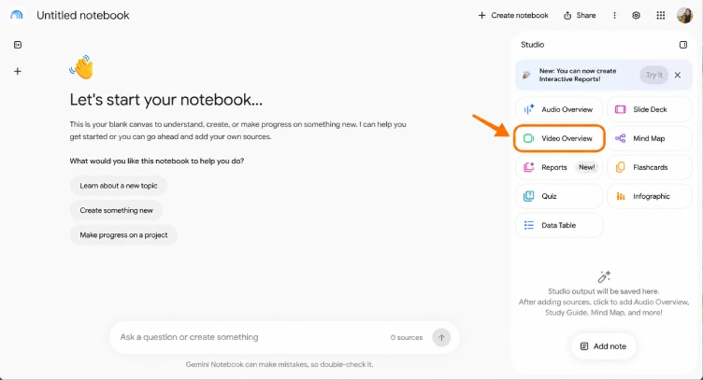Click the plus icon in left sidebar
The width and height of the screenshot is (703, 380).
pos(18,71)
